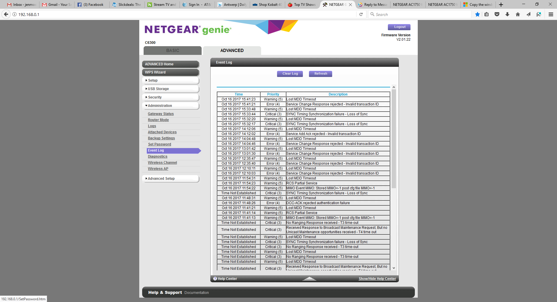Expand the Setup section
The width and height of the screenshot is (557, 302).
pos(152,80)
